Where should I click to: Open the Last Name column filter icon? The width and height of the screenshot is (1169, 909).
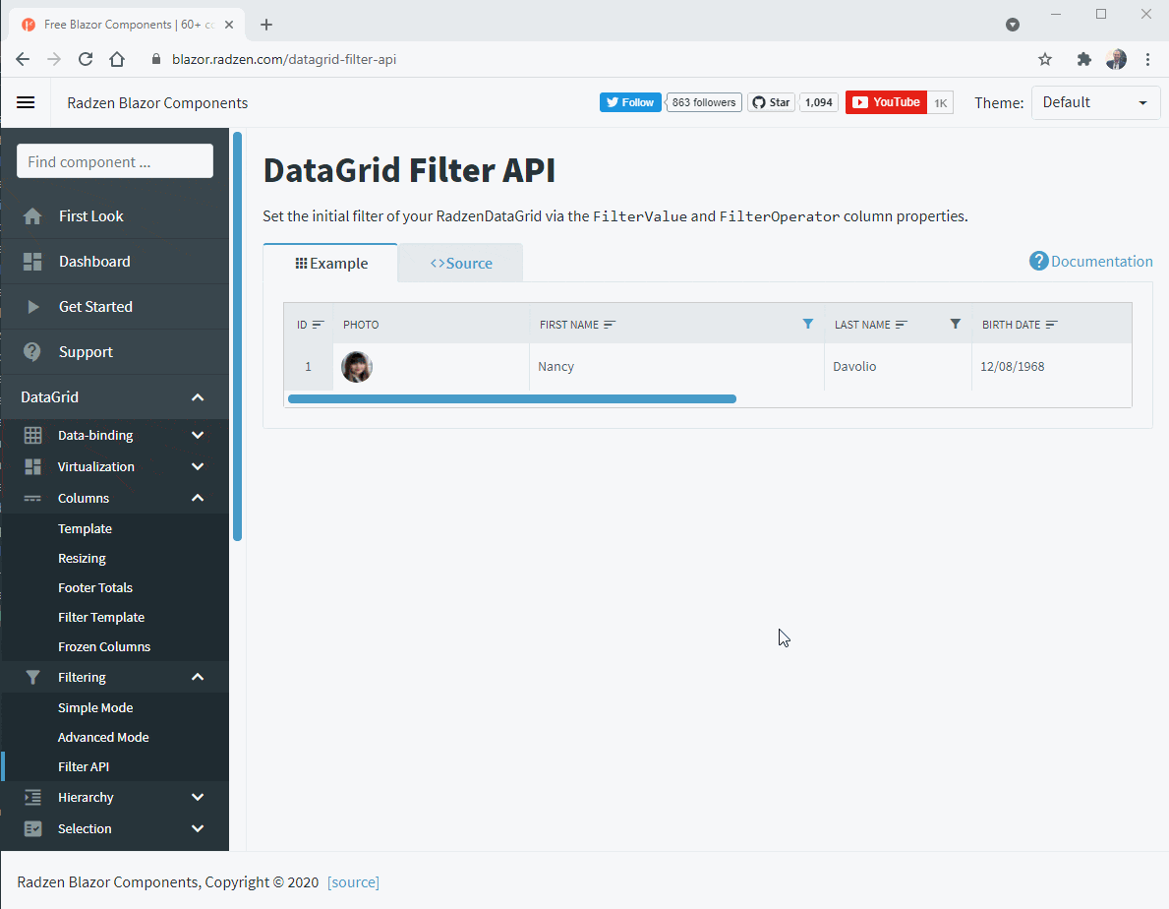(x=955, y=324)
